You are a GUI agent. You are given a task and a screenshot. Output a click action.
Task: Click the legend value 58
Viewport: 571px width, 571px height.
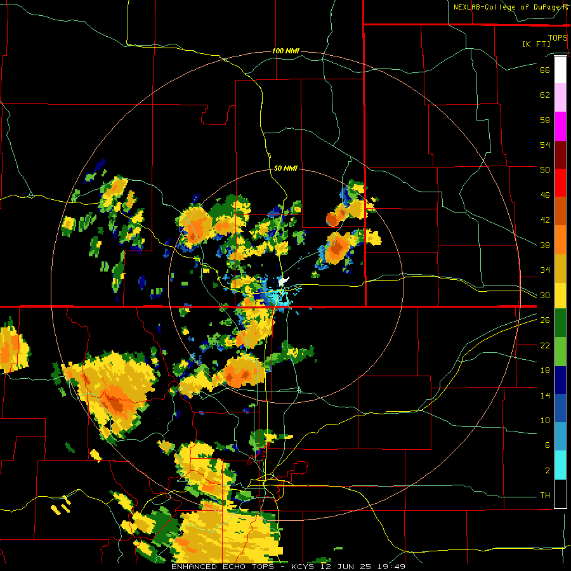pos(545,120)
